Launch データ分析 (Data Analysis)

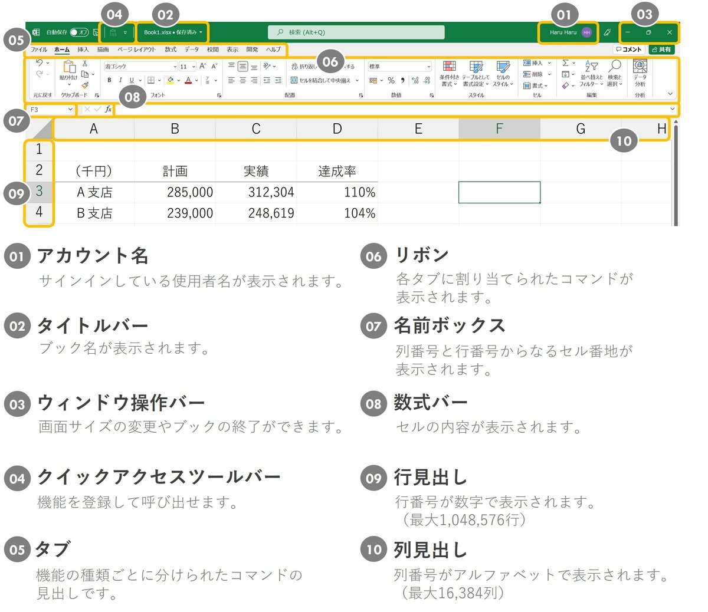(640, 71)
